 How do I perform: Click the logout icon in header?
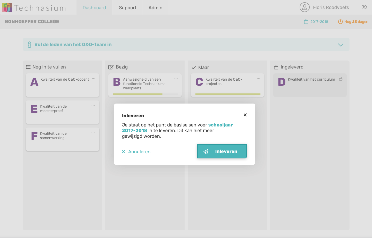(364, 7)
